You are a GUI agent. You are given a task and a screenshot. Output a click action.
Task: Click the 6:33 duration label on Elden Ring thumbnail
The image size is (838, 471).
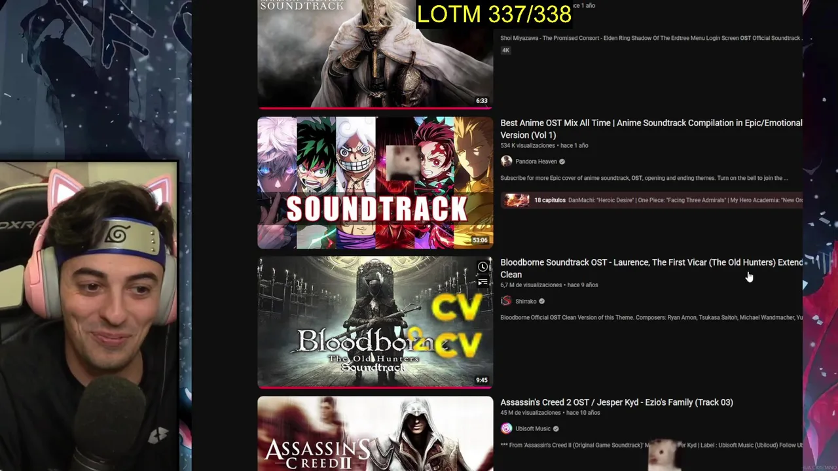point(482,101)
